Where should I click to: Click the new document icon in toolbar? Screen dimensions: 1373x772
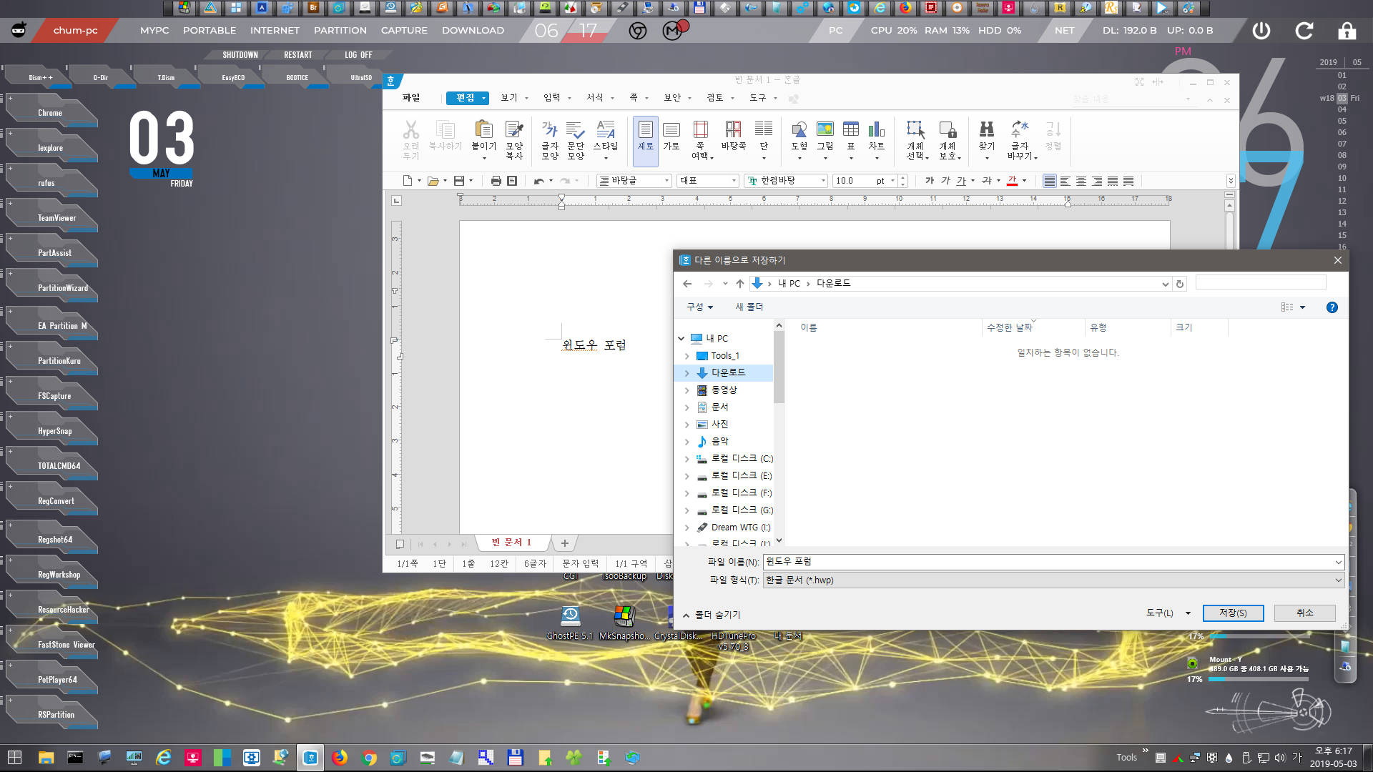408,181
